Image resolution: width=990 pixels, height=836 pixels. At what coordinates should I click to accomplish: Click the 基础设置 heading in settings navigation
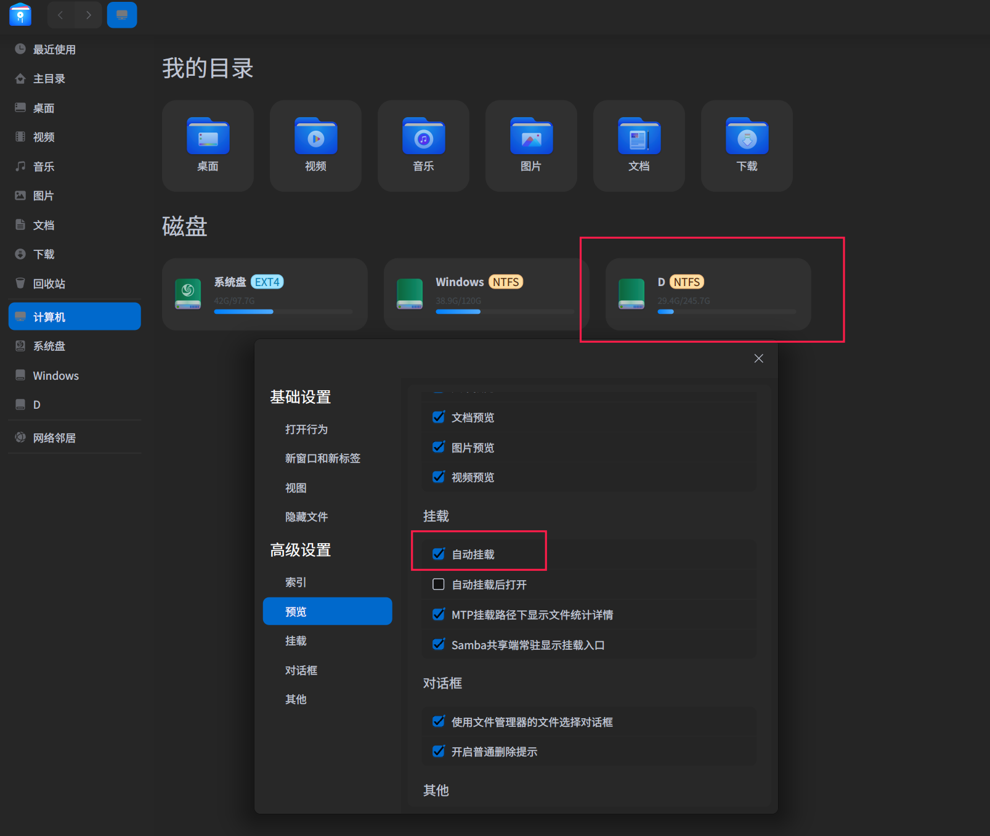tap(301, 397)
